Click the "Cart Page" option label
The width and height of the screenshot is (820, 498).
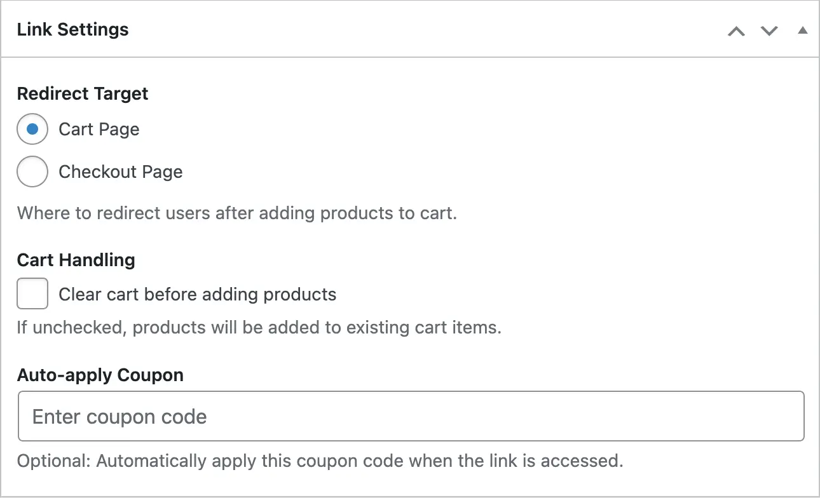99,130
